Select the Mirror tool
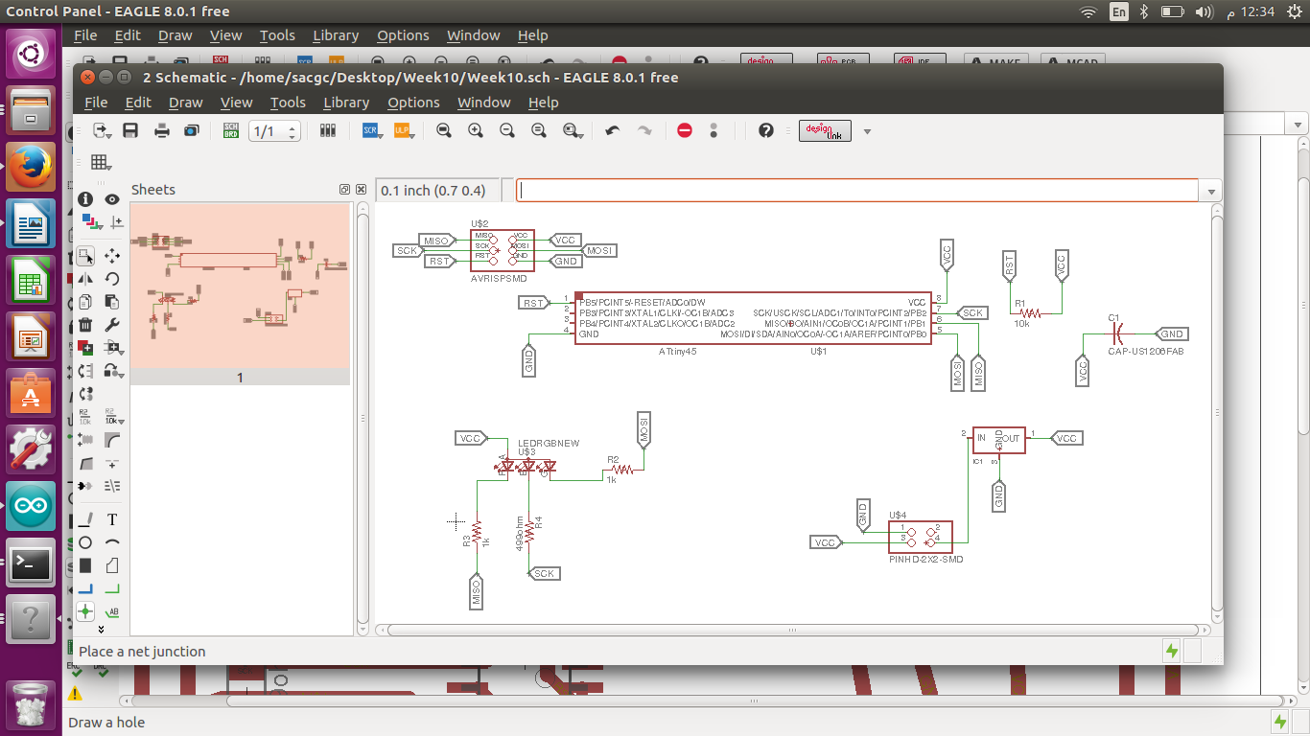The width and height of the screenshot is (1310, 736). pos(85,279)
